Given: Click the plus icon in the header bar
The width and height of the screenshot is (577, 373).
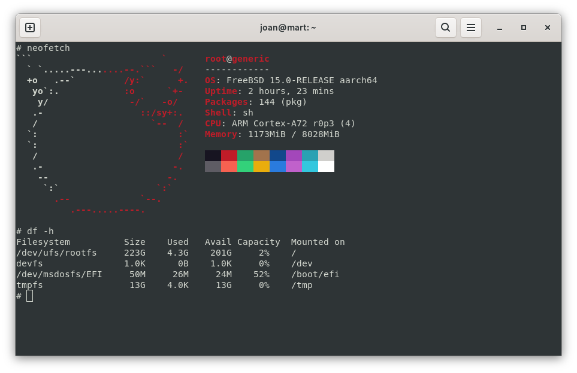Looking at the screenshot, I should click(29, 28).
